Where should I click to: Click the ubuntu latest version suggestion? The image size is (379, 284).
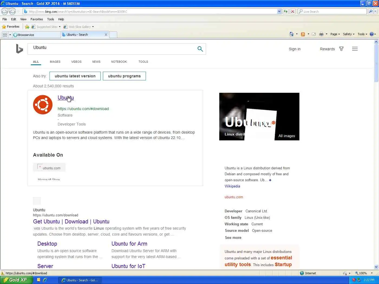pos(75,76)
